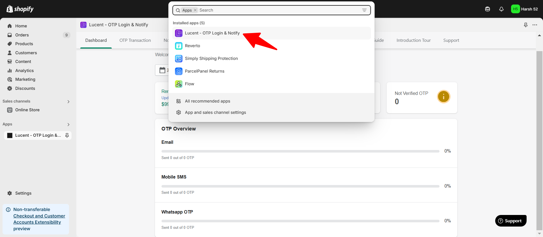Click the Lucent app title icon in header
543x237 pixels.
83,25
